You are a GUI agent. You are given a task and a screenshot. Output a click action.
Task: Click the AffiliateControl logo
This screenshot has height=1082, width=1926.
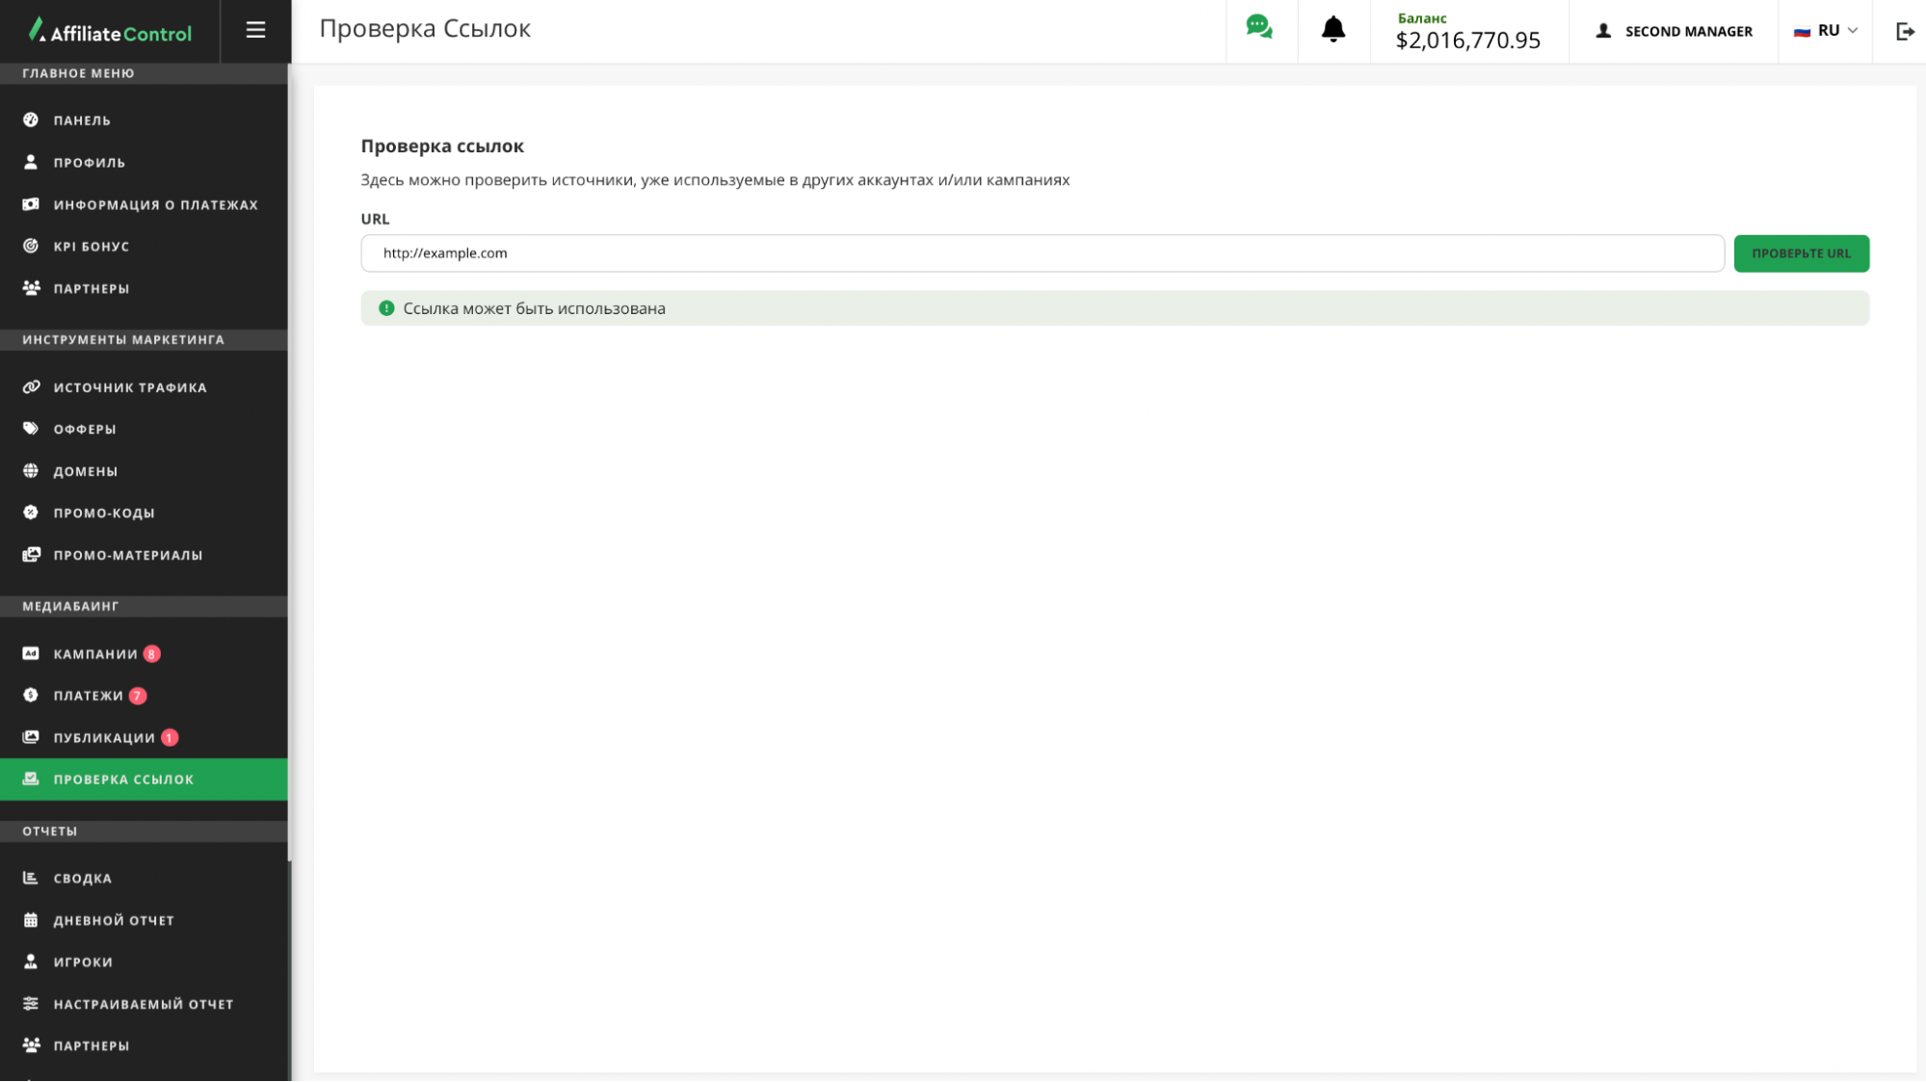[x=110, y=32]
